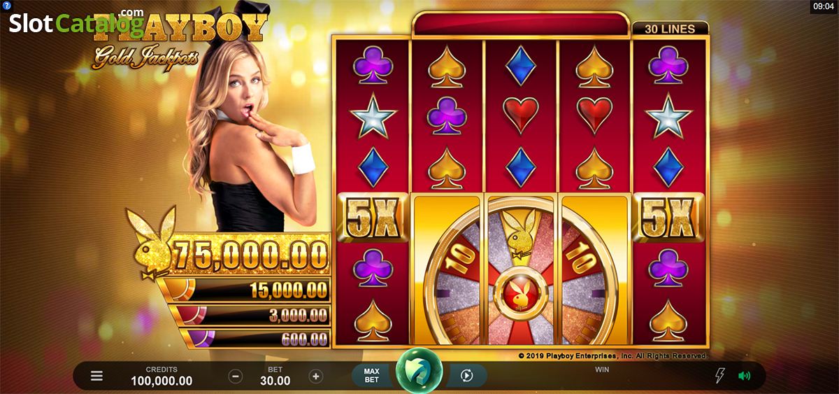Viewport: 839px width, 394px height.
Task: Open autoplay settings icon
Action: [x=466, y=376]
